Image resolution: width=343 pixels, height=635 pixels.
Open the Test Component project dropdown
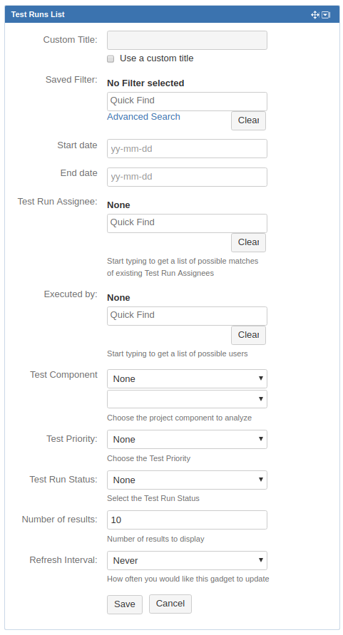[187, 378]
